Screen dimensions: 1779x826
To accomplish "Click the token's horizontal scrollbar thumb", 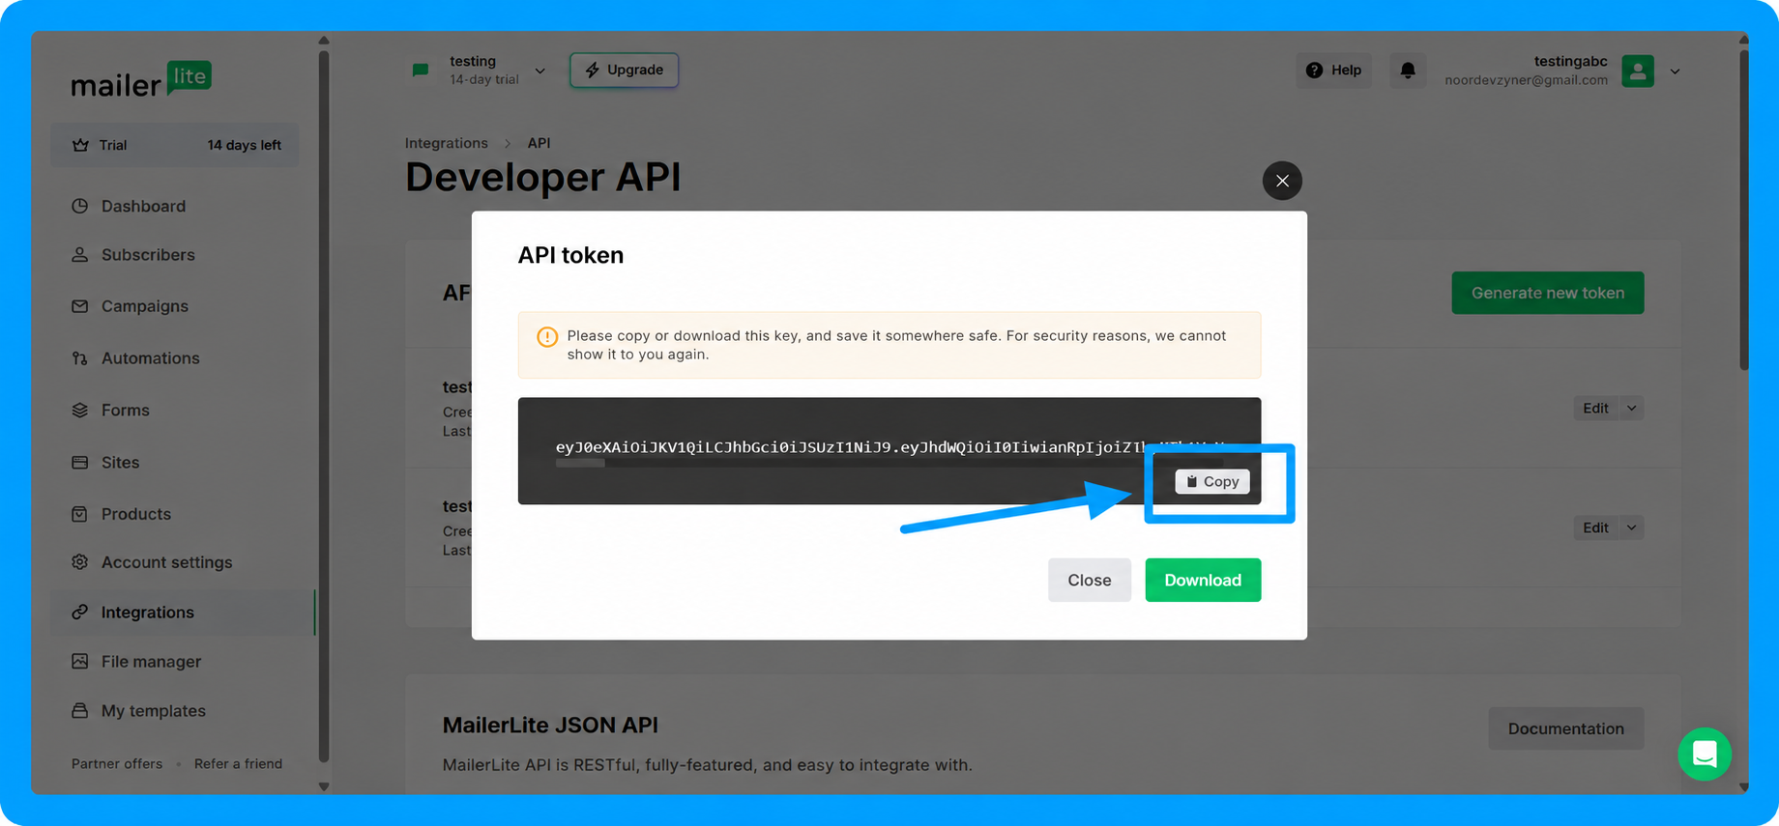I will pyautogui.click(x=580, y=465).
